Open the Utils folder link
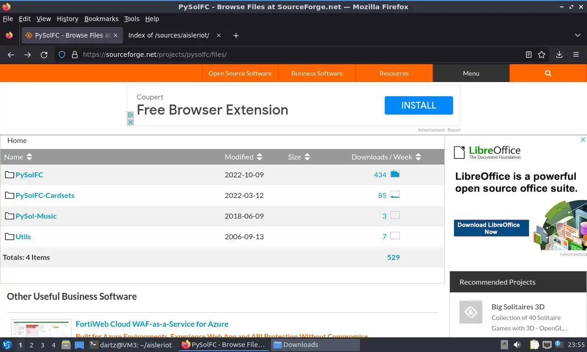This screenshot has width=587, height=352. [x=23, y=236]
